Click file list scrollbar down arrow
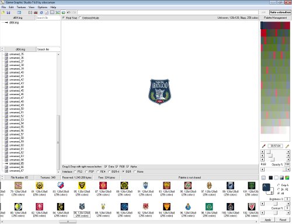This screenshot has width=292, height=224. click(58, 172)
